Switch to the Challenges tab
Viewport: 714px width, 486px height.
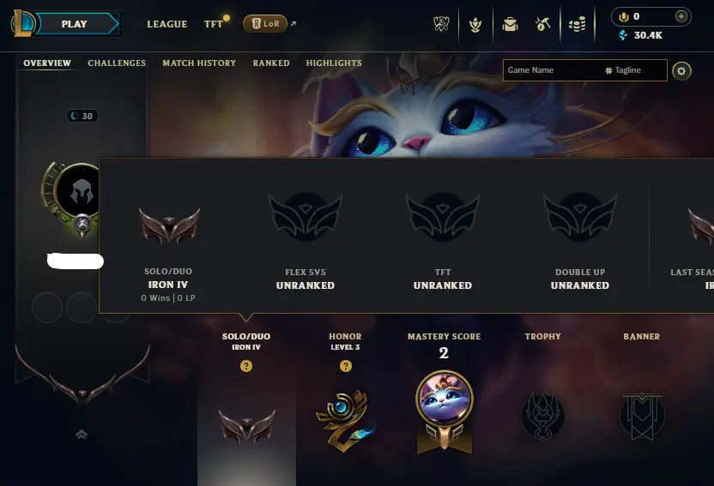117,63
